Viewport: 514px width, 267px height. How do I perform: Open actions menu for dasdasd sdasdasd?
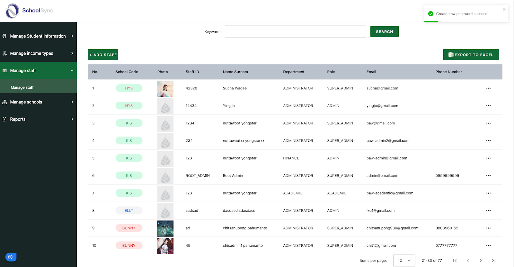click(x=488, y=211)
